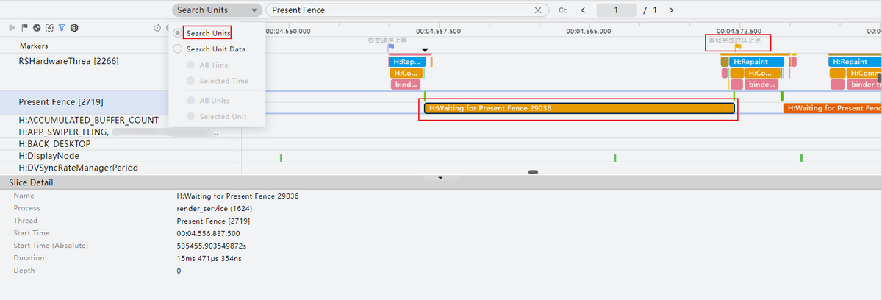882x300 pixels.
Task: Click the black flag marker icon
Action: 24,28
